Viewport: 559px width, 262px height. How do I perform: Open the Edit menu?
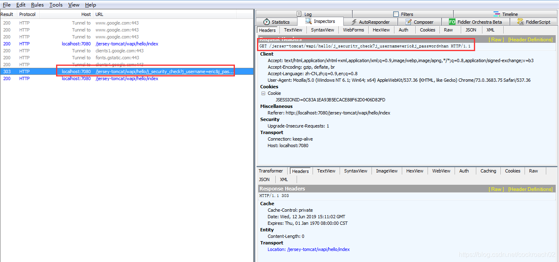(21, 5)
